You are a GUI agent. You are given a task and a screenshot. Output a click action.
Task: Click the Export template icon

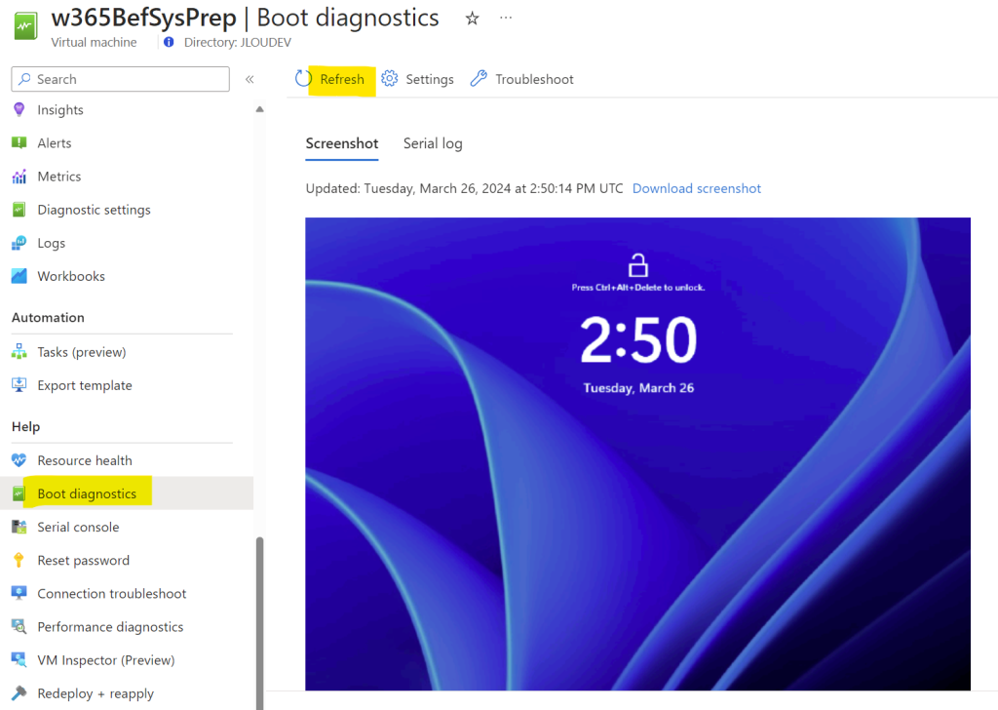[x=19, y=384]
